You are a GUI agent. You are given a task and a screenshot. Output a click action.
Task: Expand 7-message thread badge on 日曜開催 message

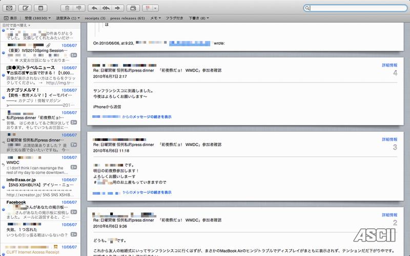74,145
